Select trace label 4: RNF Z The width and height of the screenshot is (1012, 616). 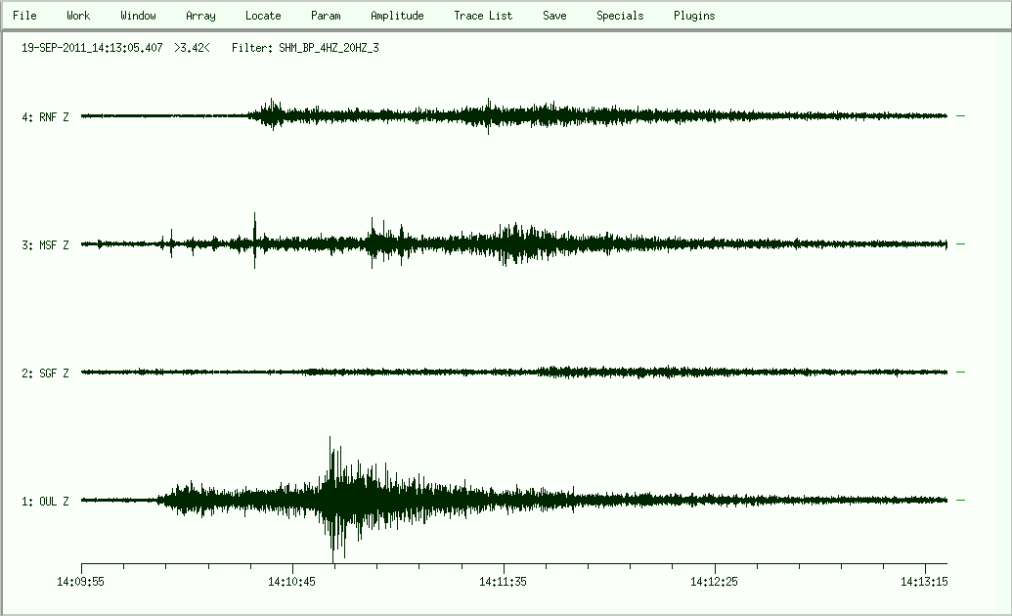click(45, 117)
